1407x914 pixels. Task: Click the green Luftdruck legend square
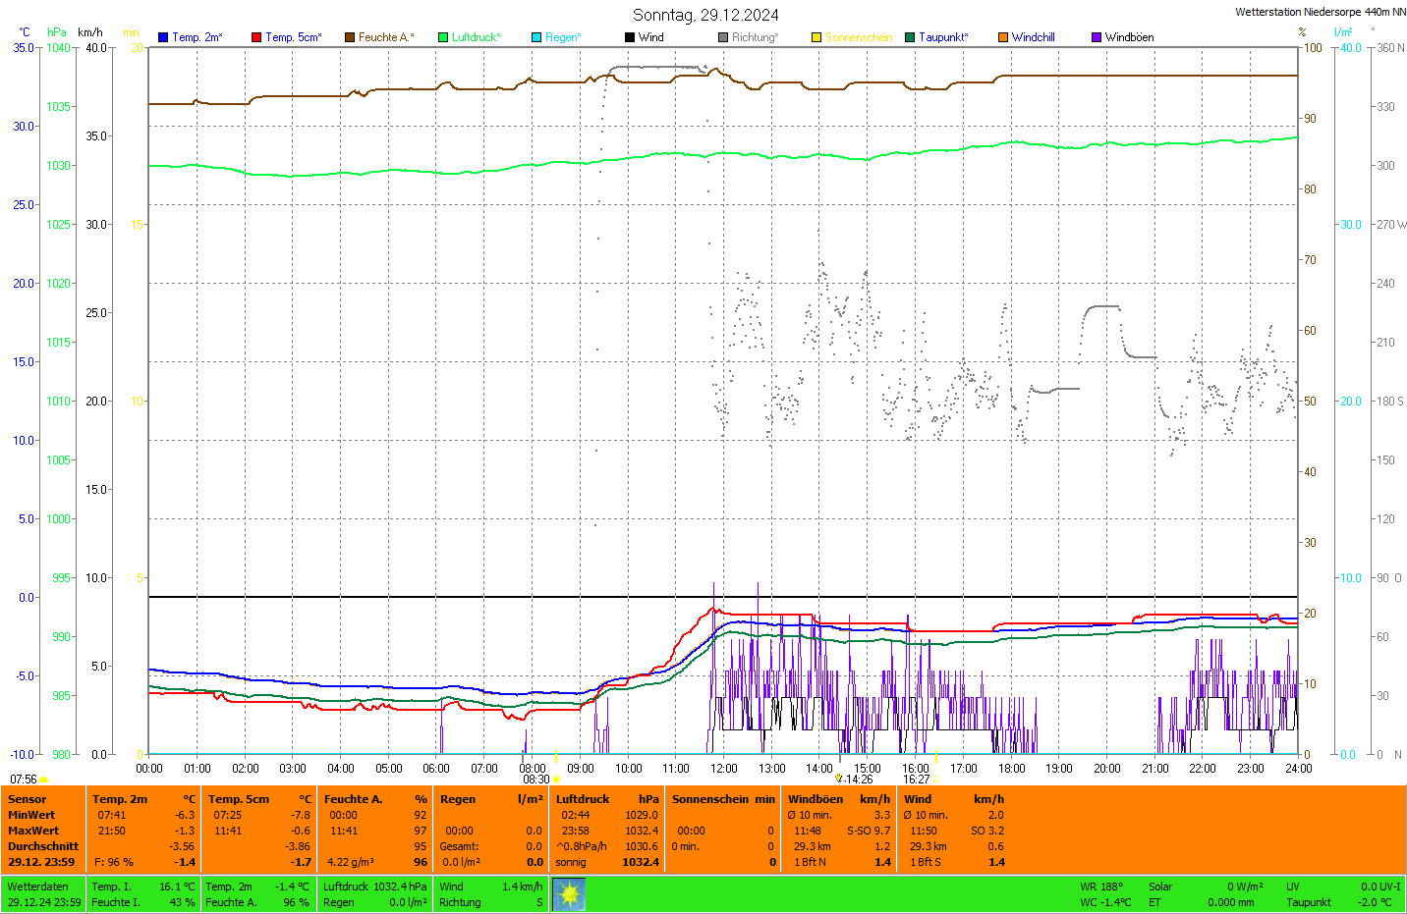pos(443,37)
